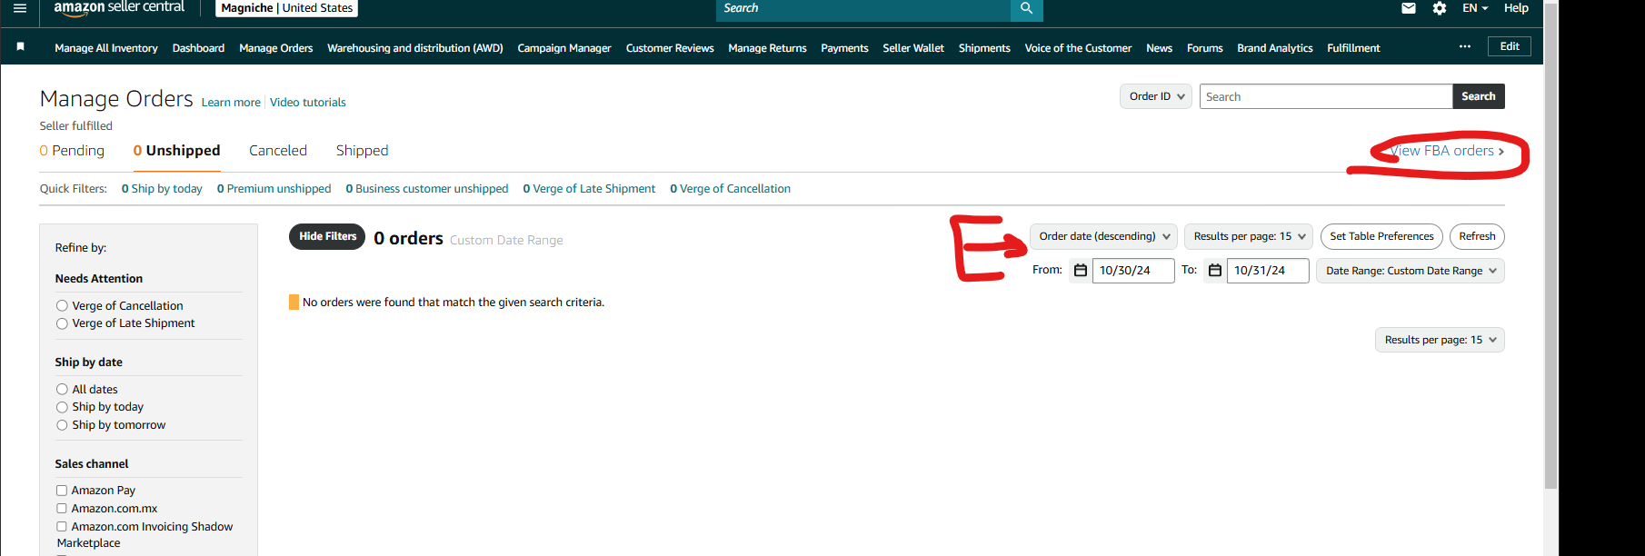Image resolution: width=1645 pixels, height=556 pixels.
Task: Open News in nav bar
Action: pos(1159,48)
